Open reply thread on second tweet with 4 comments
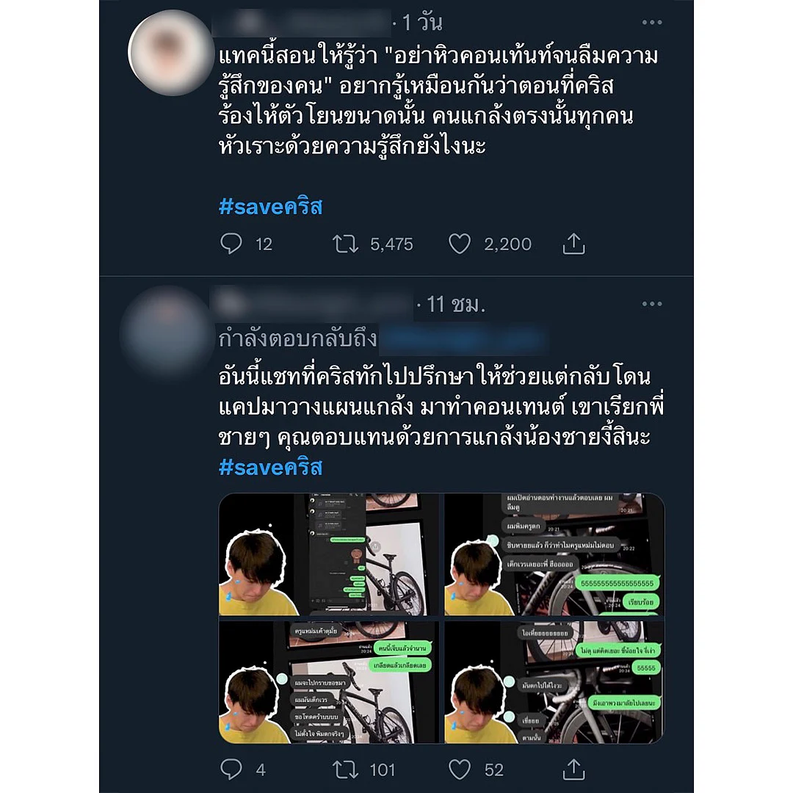 (x=231, y=770)
